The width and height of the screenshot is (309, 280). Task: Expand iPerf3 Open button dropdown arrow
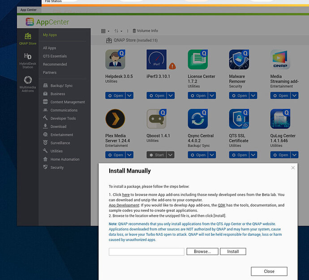[171, 96]
